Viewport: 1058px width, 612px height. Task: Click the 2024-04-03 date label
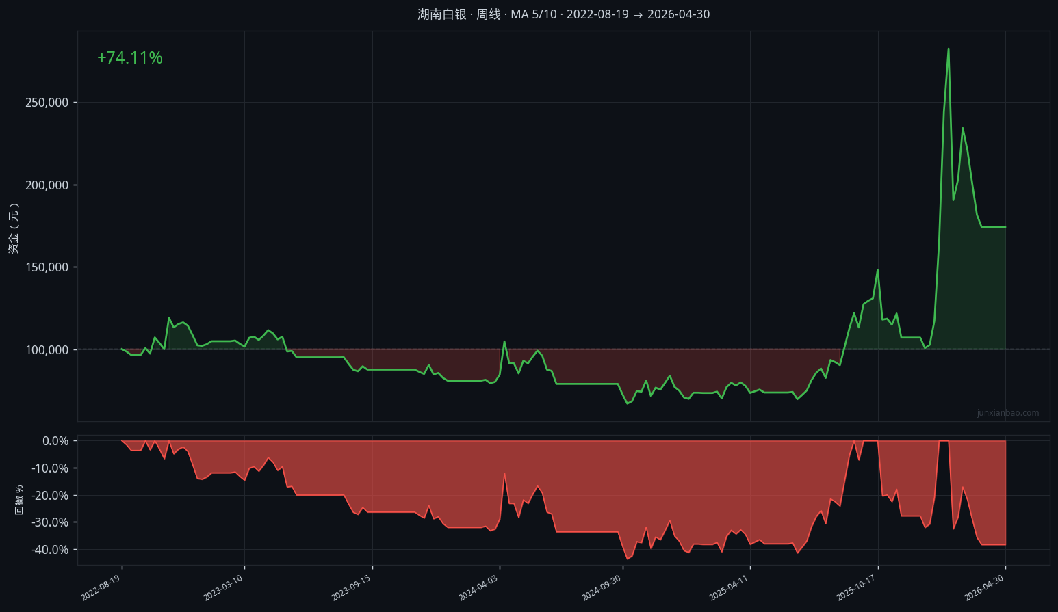(x=478, y=588)
